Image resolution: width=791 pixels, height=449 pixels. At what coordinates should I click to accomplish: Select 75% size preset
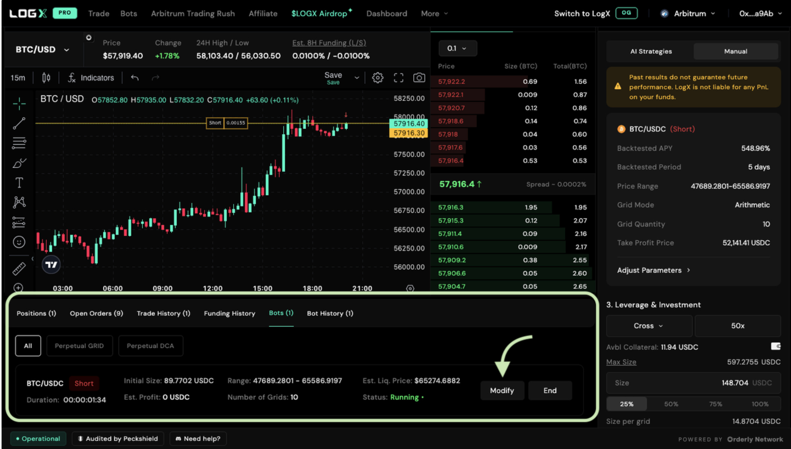click(x=715, y=404)
